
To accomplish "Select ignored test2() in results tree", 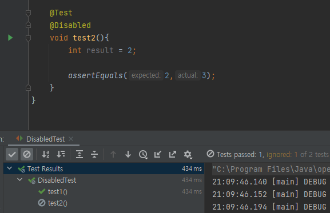I will pos(57,203).
